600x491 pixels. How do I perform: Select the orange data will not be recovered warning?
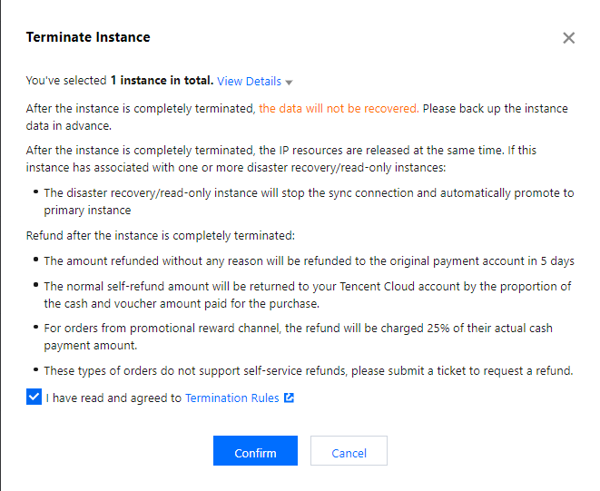pyautogui.click(x=339, y=109)
